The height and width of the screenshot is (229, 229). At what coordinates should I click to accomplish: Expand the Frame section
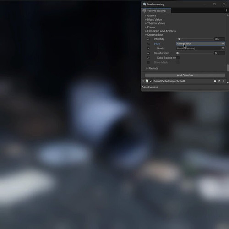coord(146,27)
